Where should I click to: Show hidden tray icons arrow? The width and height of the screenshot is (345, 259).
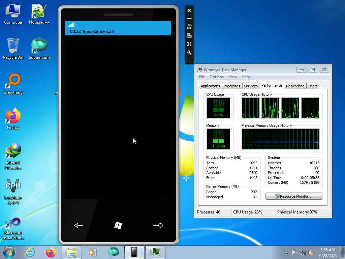[286, 253]
